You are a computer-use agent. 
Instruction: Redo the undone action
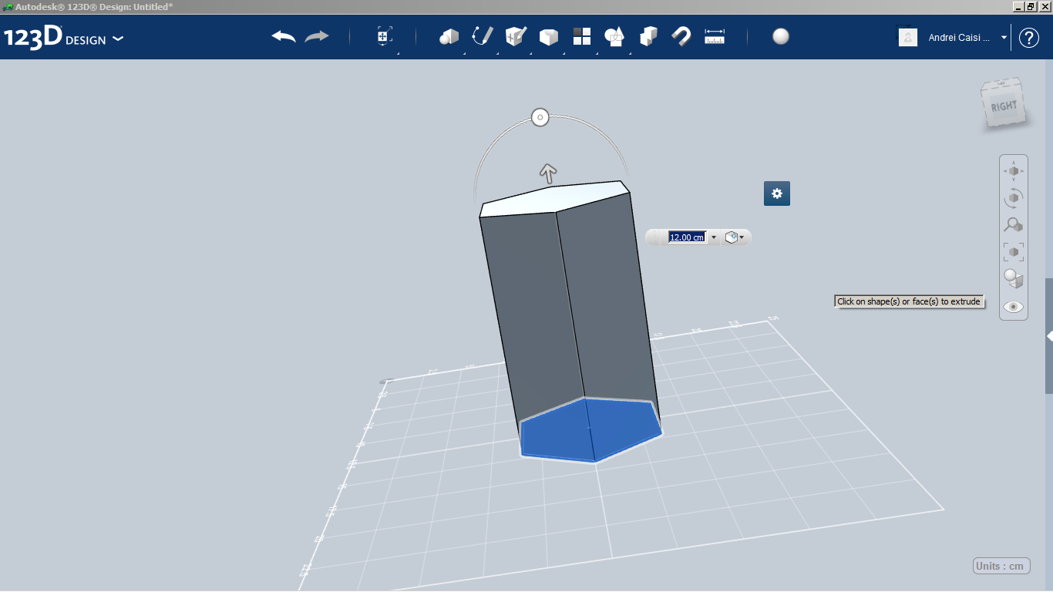point(317,37)
